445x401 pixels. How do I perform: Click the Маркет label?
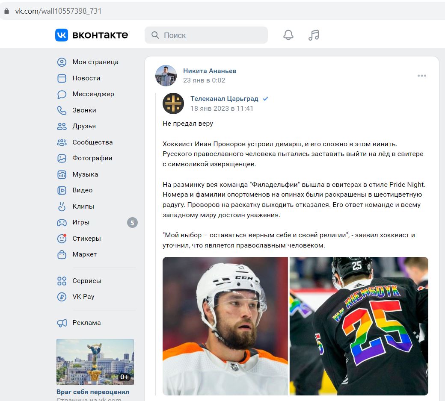point(85,254)
